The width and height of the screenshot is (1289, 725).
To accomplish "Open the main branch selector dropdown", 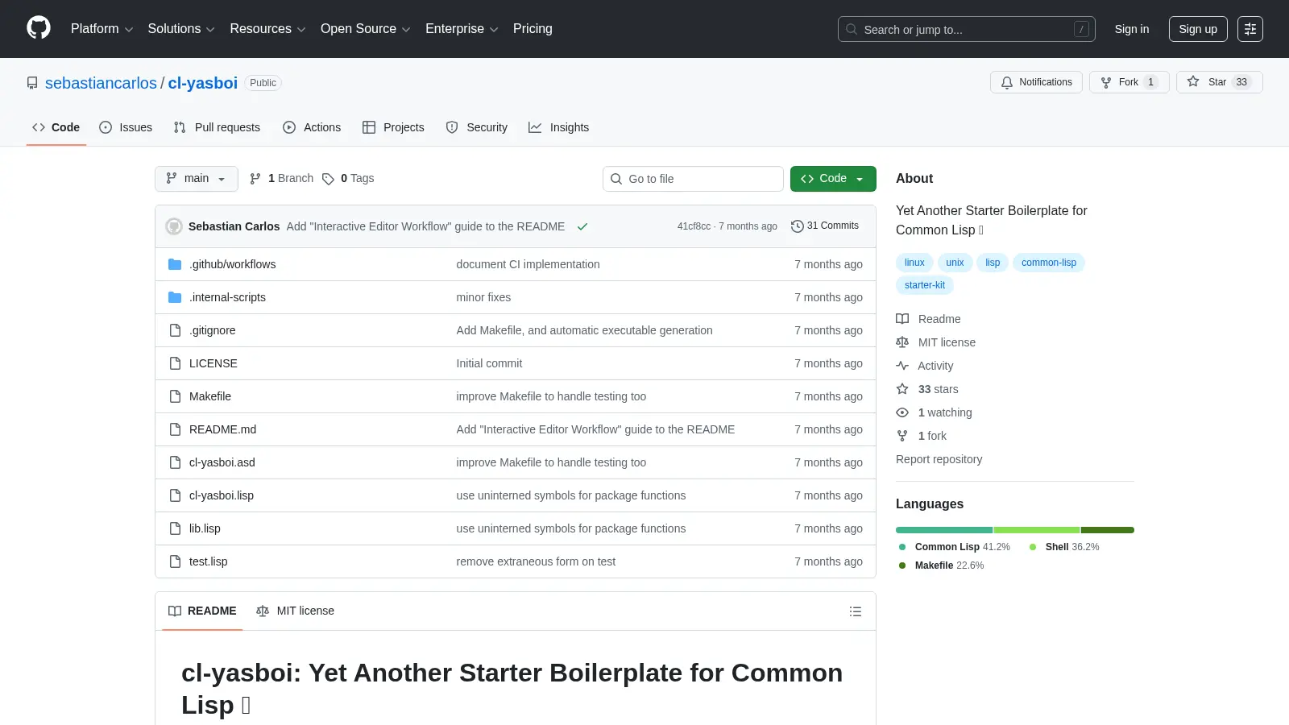I will (x=197, y=179).
